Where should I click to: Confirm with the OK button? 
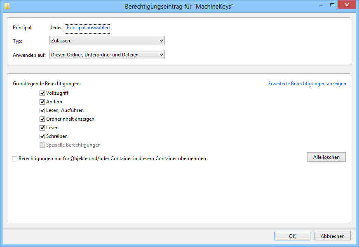pyautogui.click(x=292, y=236)
